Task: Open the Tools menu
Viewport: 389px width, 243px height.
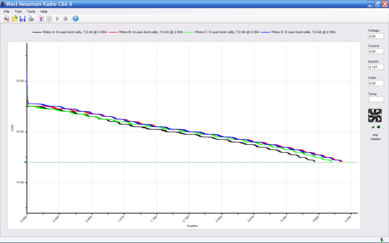Action: click(31, 11)
